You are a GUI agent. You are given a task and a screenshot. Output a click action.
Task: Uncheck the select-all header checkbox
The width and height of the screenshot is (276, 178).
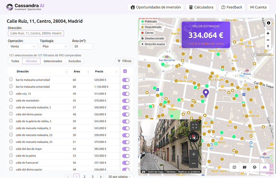coord(125,71)
